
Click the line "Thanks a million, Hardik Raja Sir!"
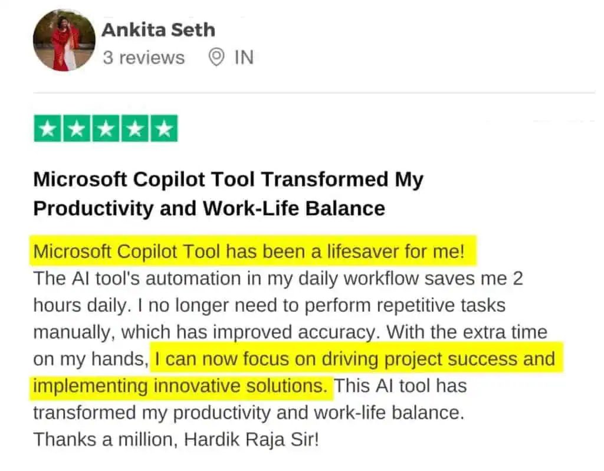pos(175,440)
